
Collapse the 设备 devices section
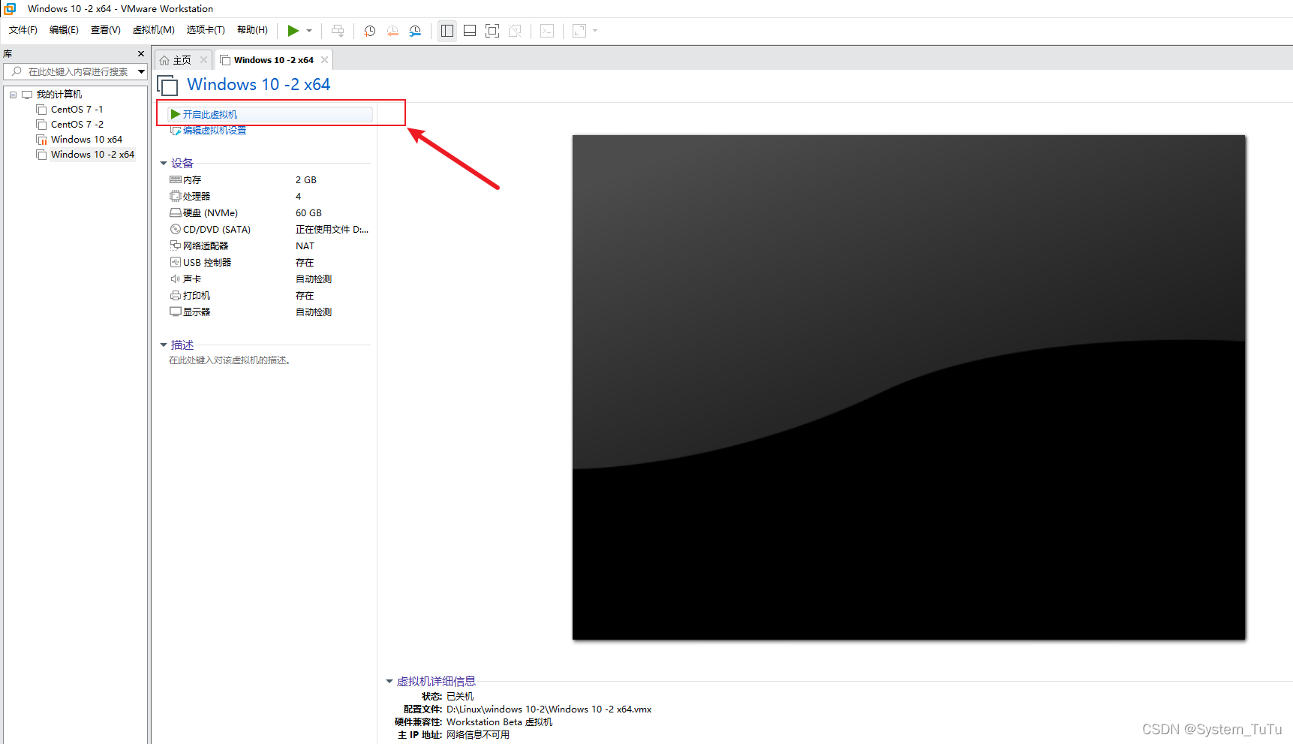[164, 163]
